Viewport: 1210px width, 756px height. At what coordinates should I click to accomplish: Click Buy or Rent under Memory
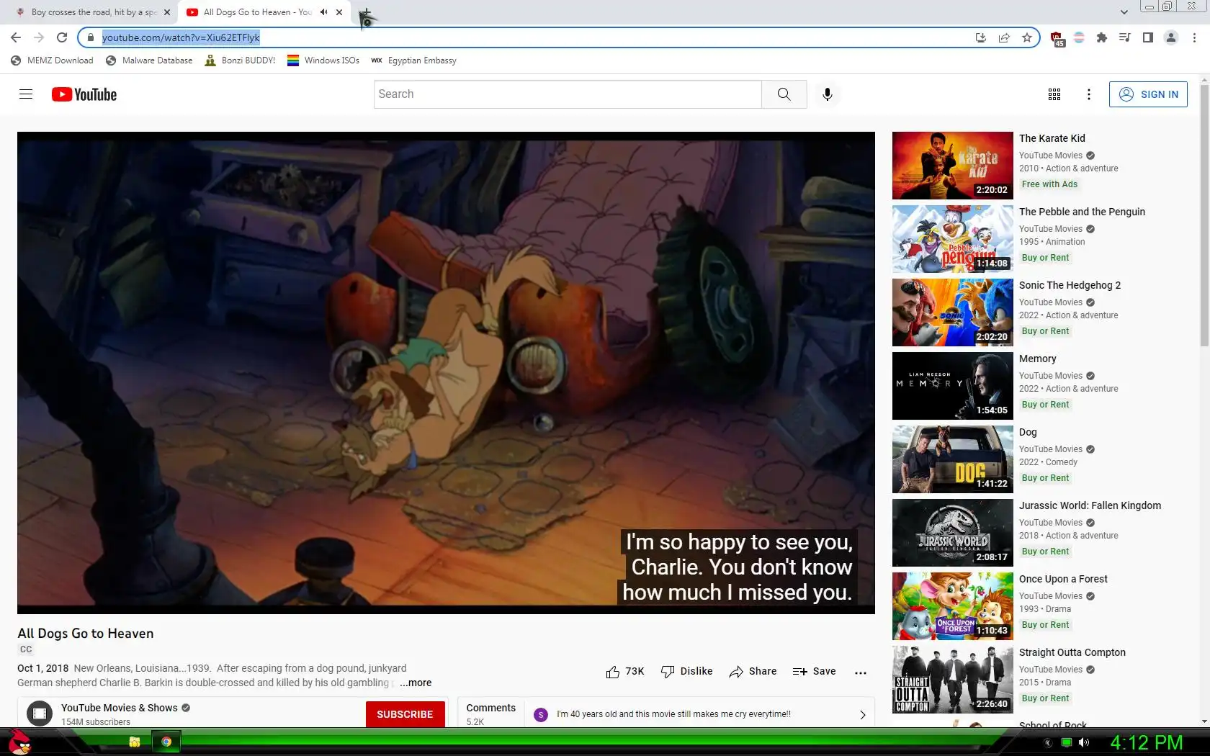click(1045, 405)
